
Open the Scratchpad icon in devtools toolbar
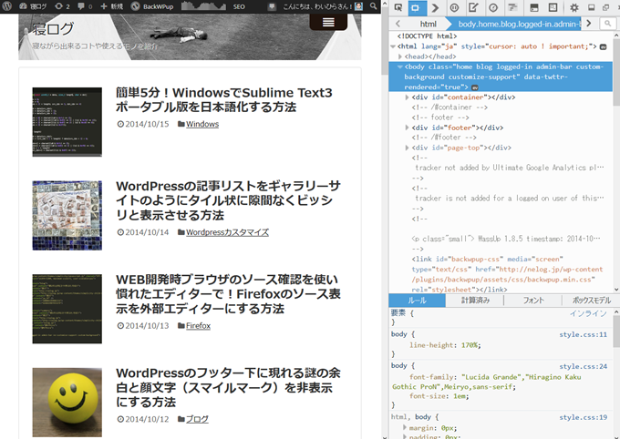553,7
